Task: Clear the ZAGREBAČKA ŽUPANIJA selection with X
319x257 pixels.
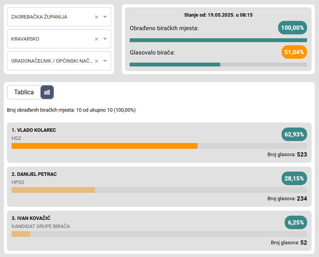Action: (96, 17)
